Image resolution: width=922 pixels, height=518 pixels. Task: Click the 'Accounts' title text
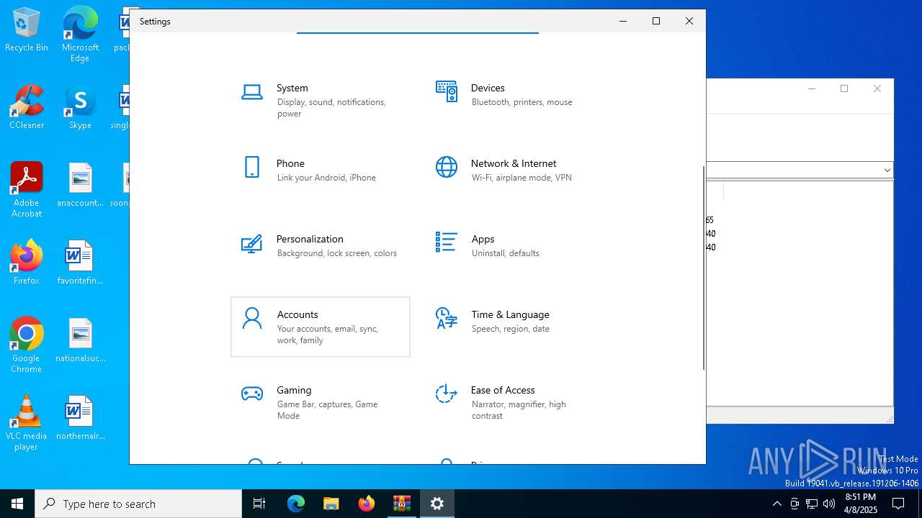(x=297, y=314)
